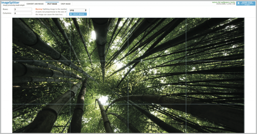The width and height of the screenshot is (257, 134).
Task: Switch to the Split Image tab
Action: (52, 4)
